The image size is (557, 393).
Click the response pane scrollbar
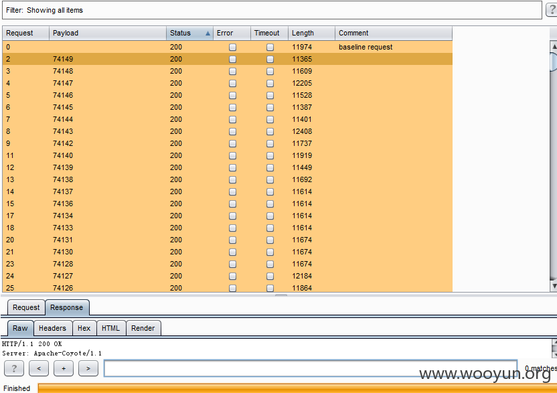click(554, 348)
